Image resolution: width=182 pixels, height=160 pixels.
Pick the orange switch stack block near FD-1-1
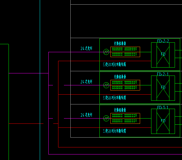125,119
